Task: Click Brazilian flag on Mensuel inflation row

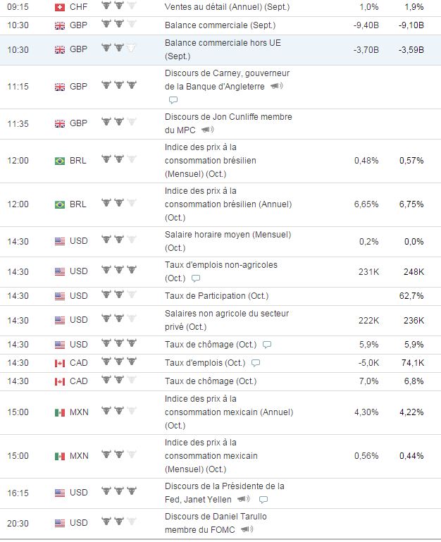Action: tap(60, 161)
